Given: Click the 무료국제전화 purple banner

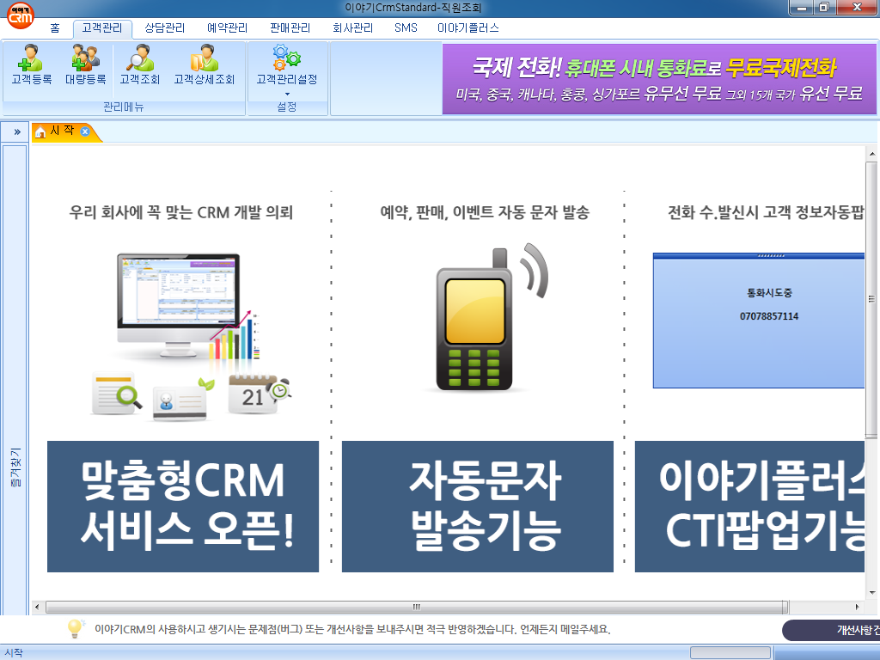Looking at the screenshot, I should tap(659, 79).
